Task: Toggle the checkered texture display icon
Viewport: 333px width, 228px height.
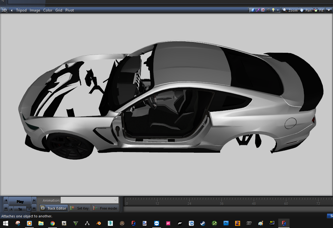Action: click(x=263, y=10)
